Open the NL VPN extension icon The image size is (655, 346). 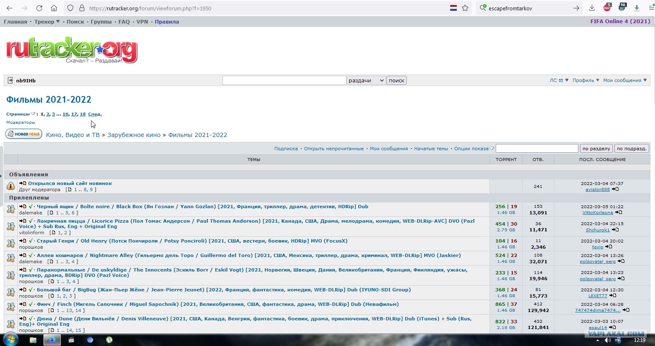point(622,7)
